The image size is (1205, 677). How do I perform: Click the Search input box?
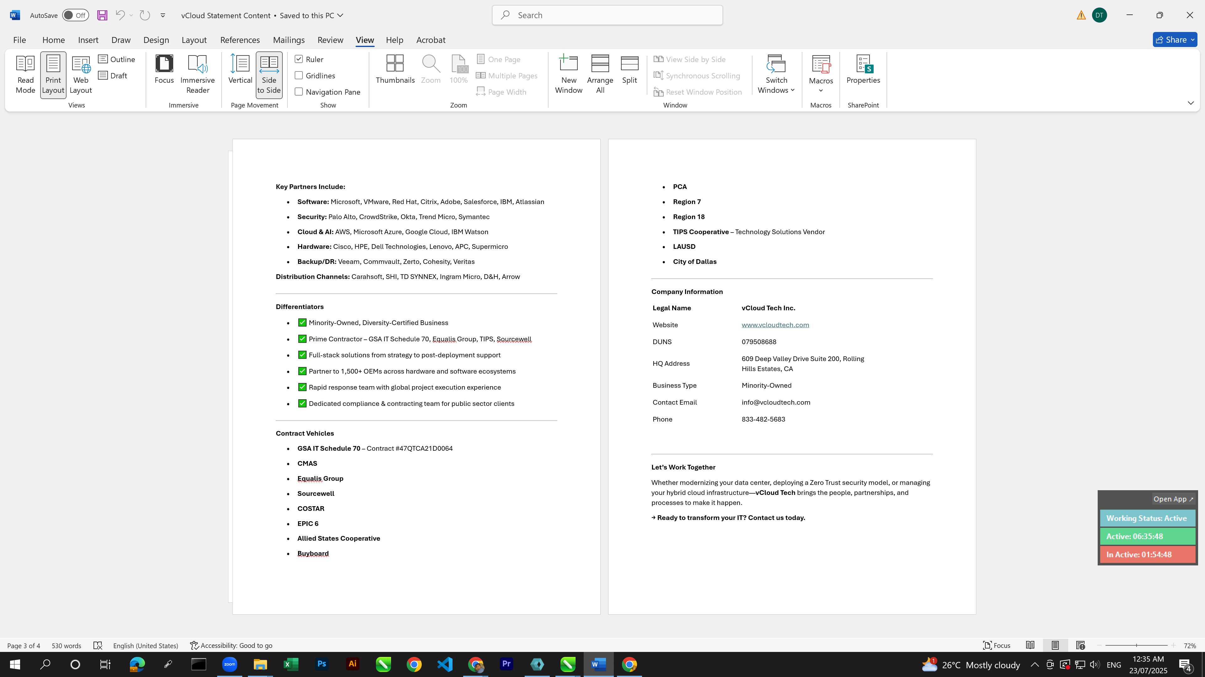pyautogui.click(x=607, y=15)
